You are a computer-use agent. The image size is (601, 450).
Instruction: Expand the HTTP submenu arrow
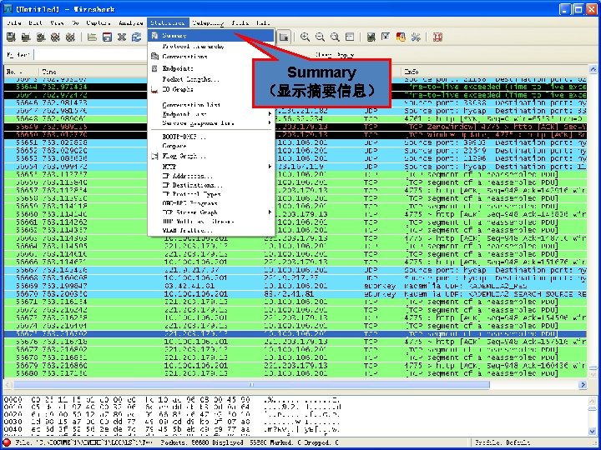pyautogui.click(x=270, y=167)
